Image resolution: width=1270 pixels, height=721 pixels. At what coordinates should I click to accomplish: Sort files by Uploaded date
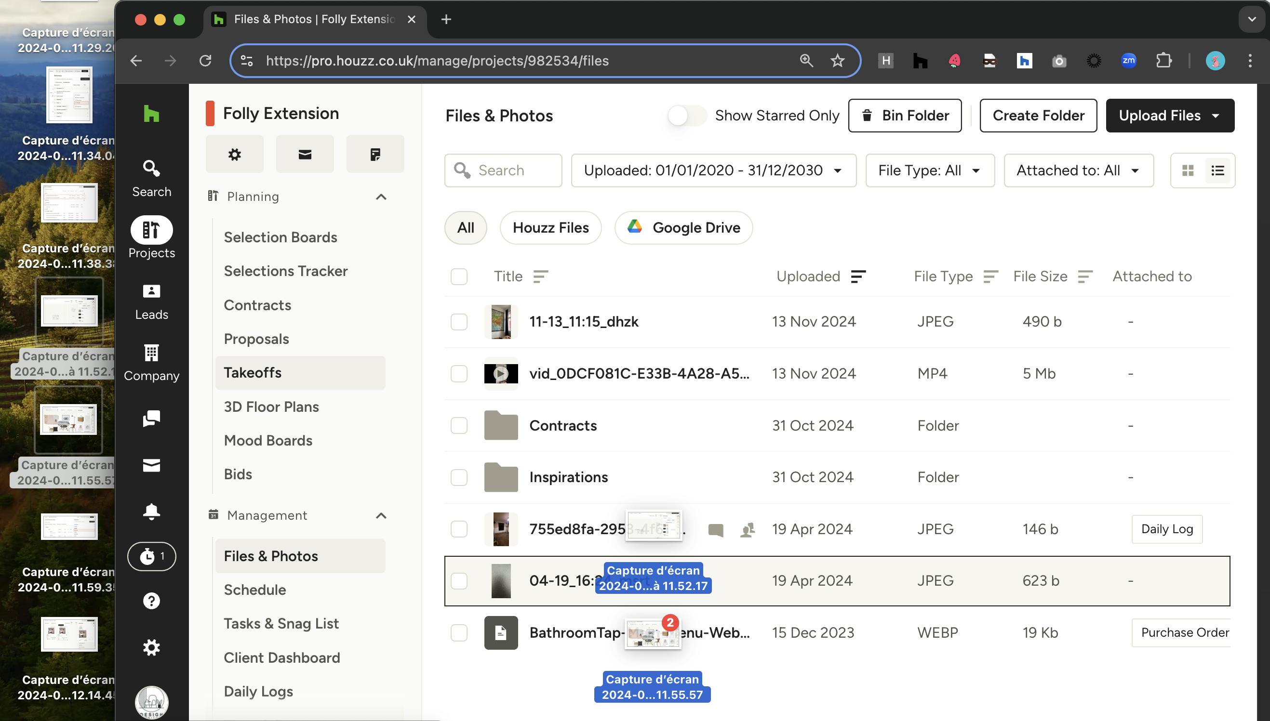(x=857, y=276)
